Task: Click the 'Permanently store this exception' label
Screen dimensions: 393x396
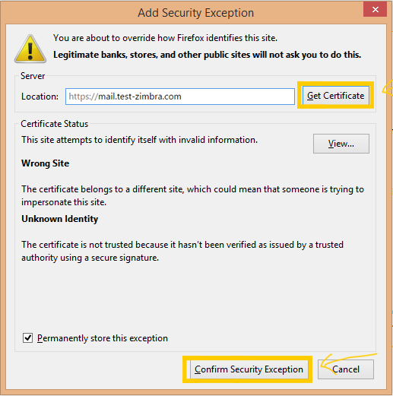Action: (x=103, y=338)
